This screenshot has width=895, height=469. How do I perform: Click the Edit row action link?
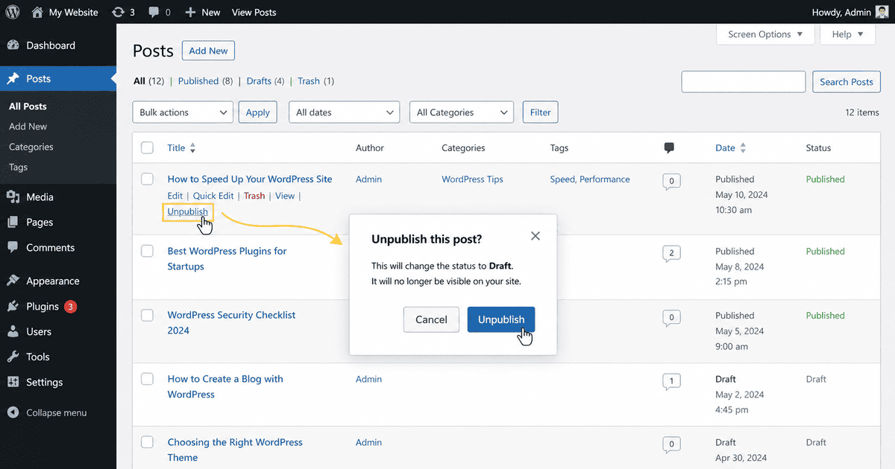(x=175, y=196)
